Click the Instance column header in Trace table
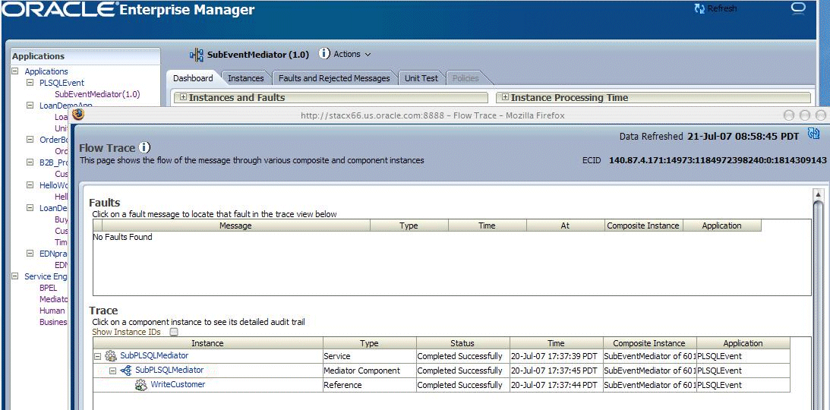The height and width of the screenshot is (410, 830). [x=207, y=343]
